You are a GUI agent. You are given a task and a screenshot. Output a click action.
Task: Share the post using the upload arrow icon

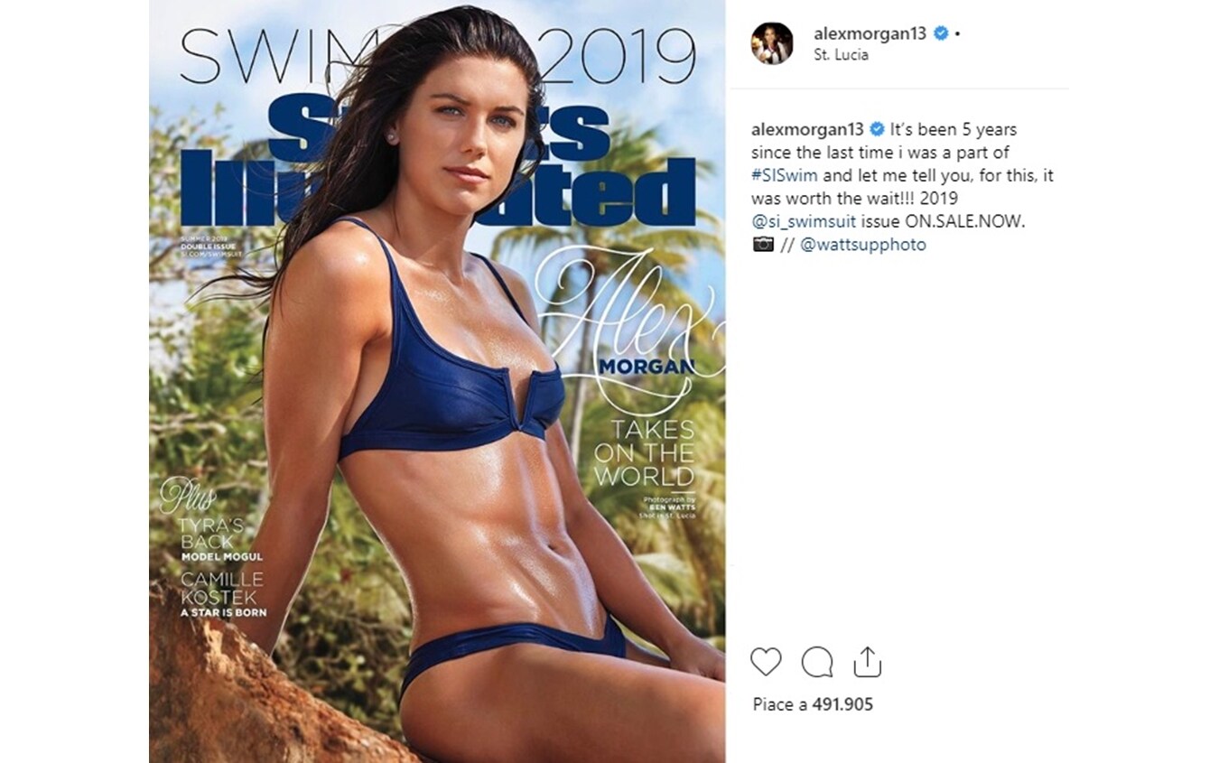point(867,662)
